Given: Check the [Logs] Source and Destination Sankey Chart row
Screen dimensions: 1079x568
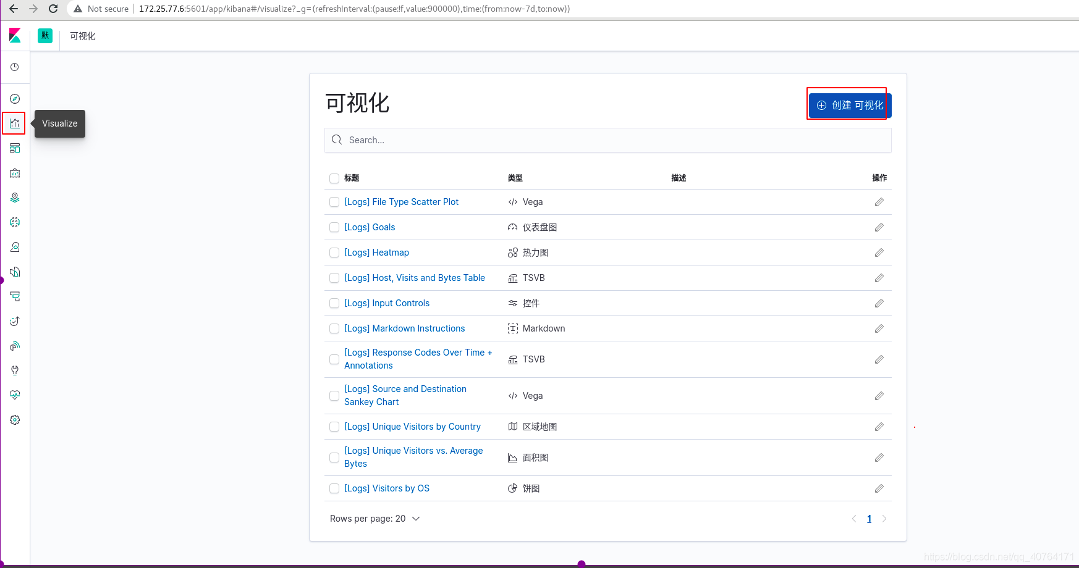Looking at the screenshot, I should (x=334, y=396).
